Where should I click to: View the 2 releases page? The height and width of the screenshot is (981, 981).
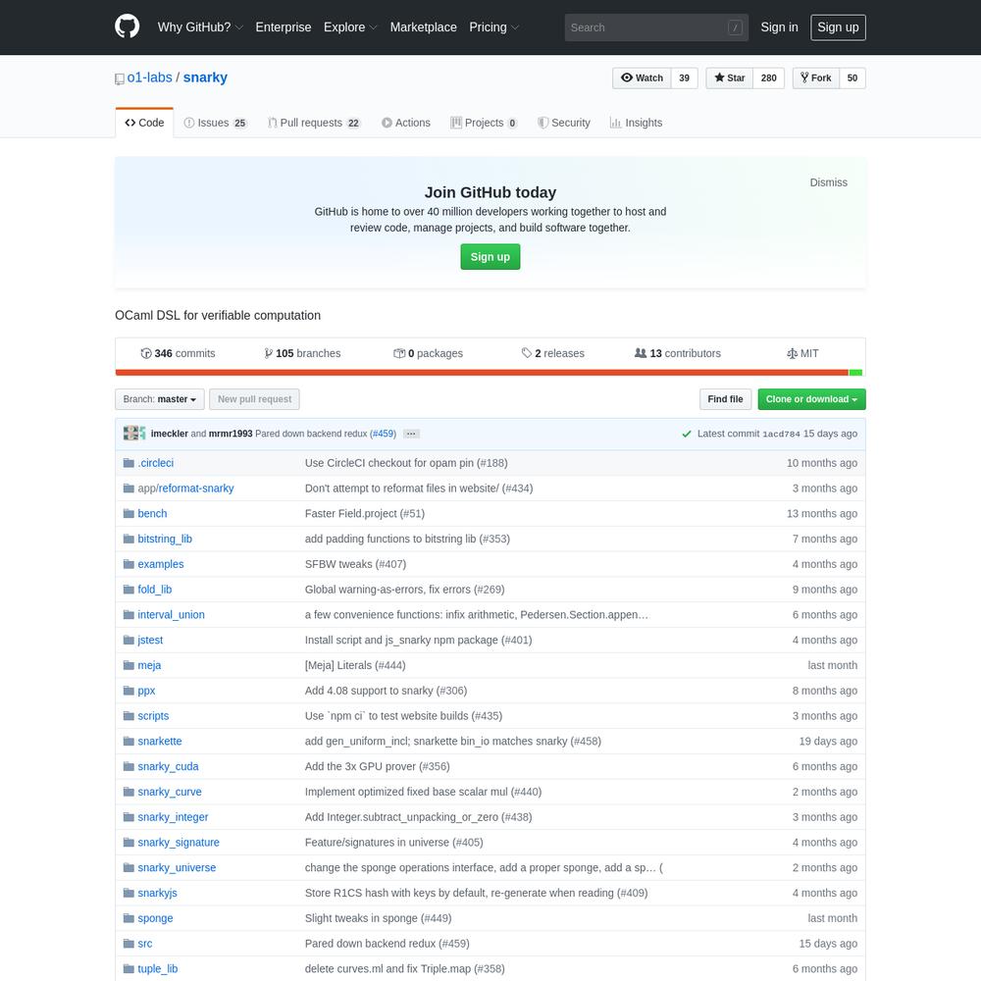[553, 353]
